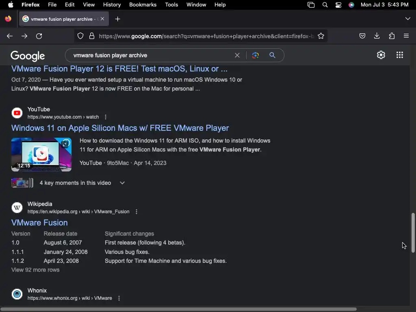416x312 pixels.
Task: Play the 12:15 video thumbnail
Action: [41, 154]
